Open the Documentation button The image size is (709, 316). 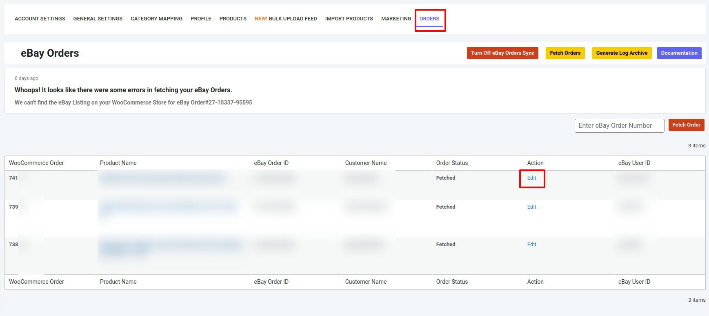679,53
